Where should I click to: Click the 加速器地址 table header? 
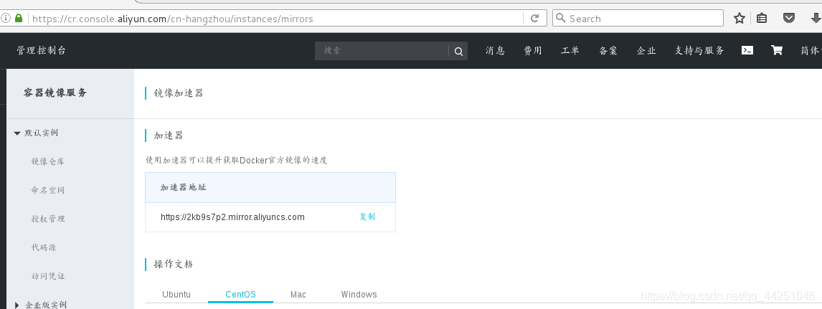(184, 188)
